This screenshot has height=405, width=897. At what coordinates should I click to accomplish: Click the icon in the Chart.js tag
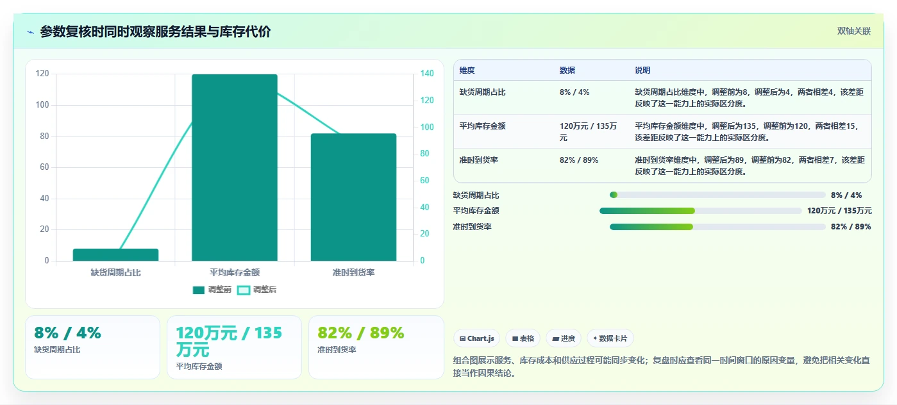(463, 338)
